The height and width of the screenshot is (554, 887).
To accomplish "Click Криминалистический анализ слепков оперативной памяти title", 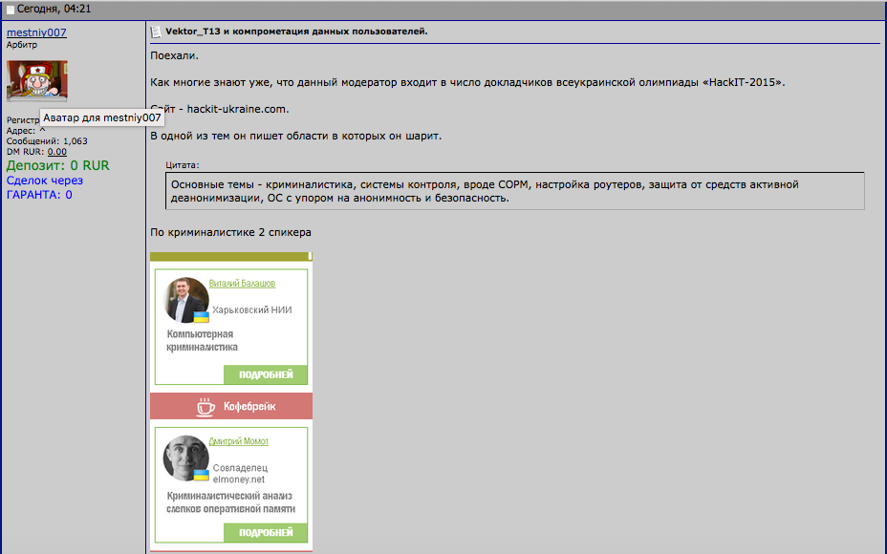I will click(230, 502).
